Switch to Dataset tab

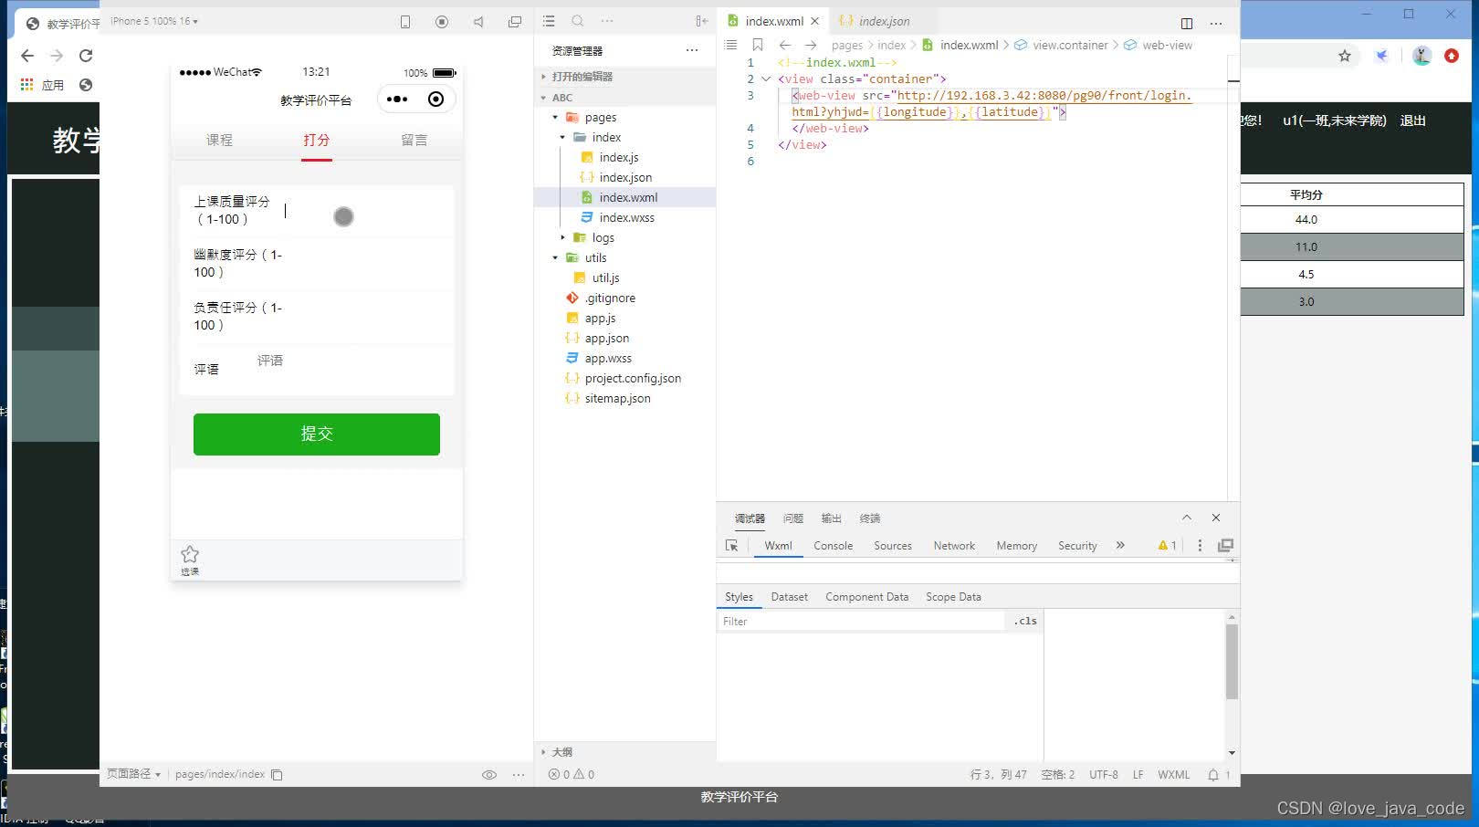(x=790, y=597)
